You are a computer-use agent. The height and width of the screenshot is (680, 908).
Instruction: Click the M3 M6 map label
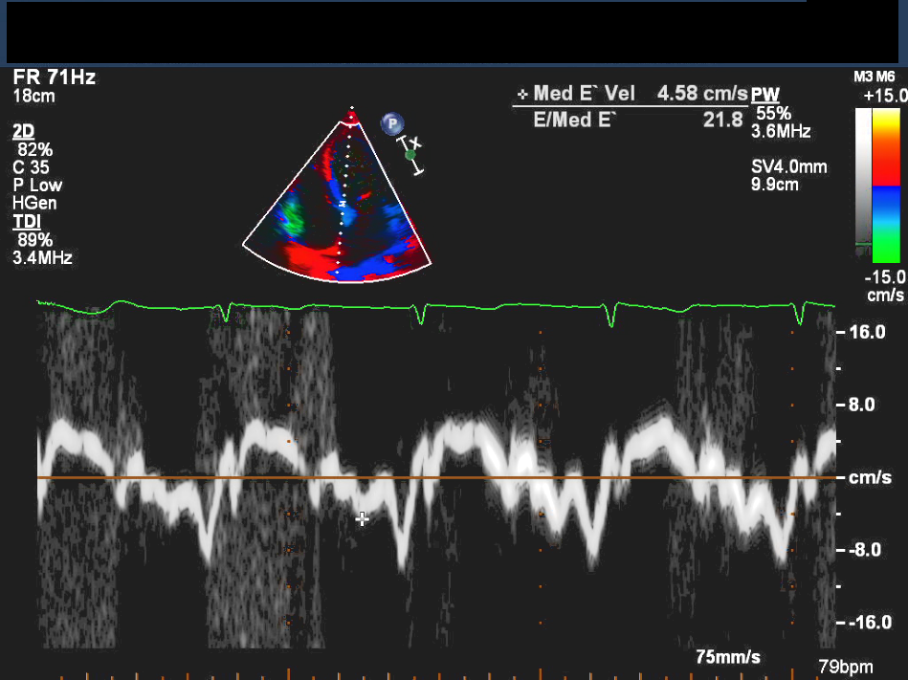pos(874,77)
